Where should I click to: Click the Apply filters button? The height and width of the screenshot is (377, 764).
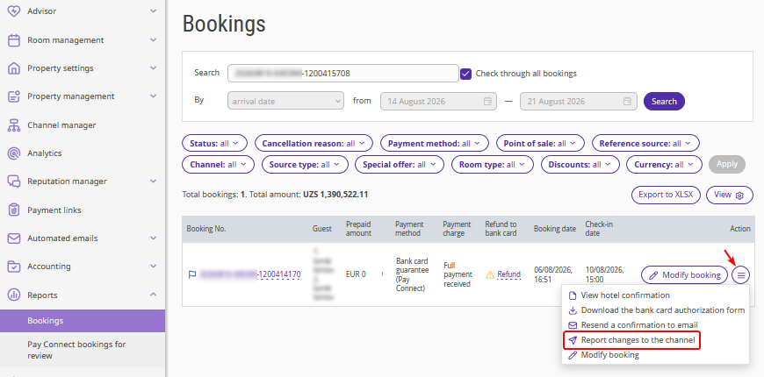(727, 165)
